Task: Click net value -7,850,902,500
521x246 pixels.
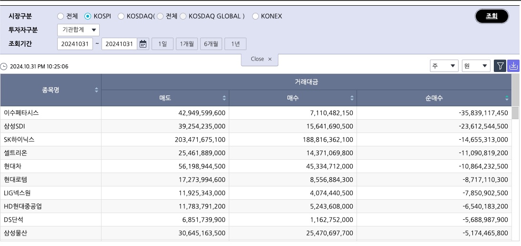Action: [485, 193]
